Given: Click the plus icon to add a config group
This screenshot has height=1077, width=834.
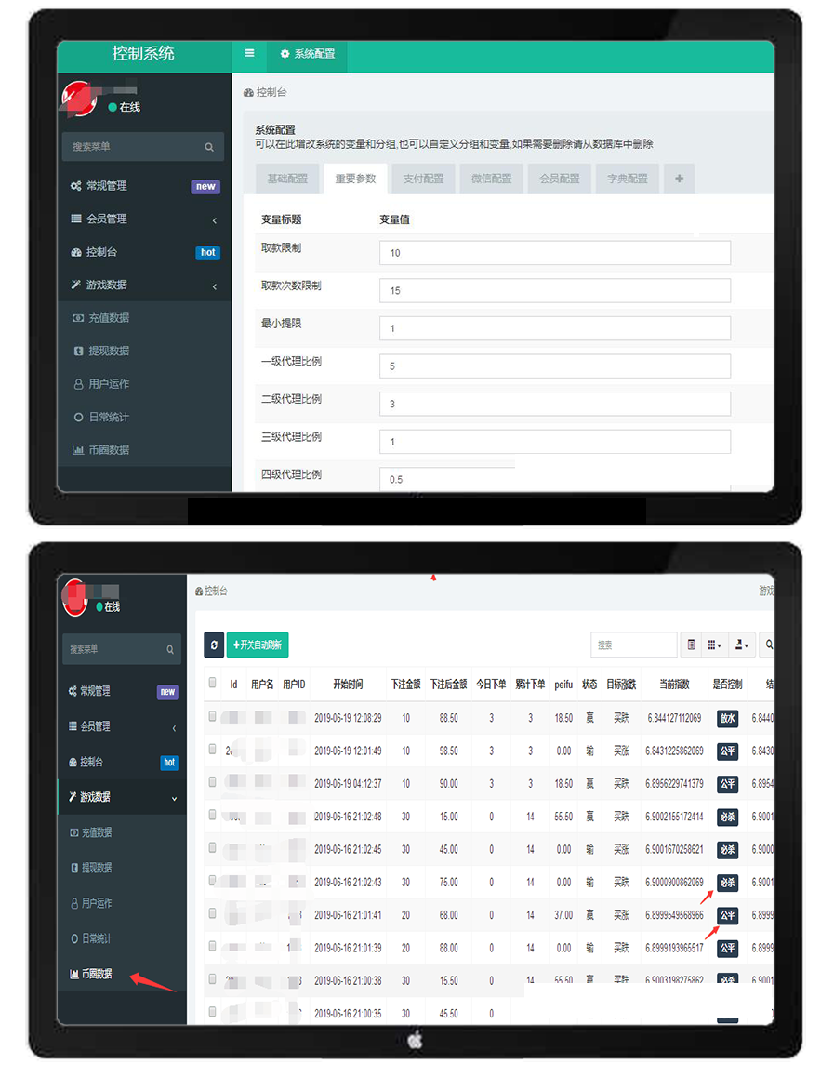Looking at the screenshot, I should pyautogui.click(x=679, y=179).
